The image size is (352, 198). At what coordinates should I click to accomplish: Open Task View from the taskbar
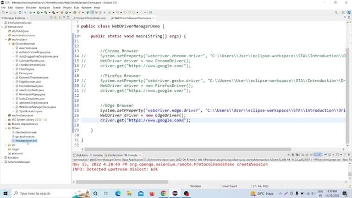click(106, 193)
